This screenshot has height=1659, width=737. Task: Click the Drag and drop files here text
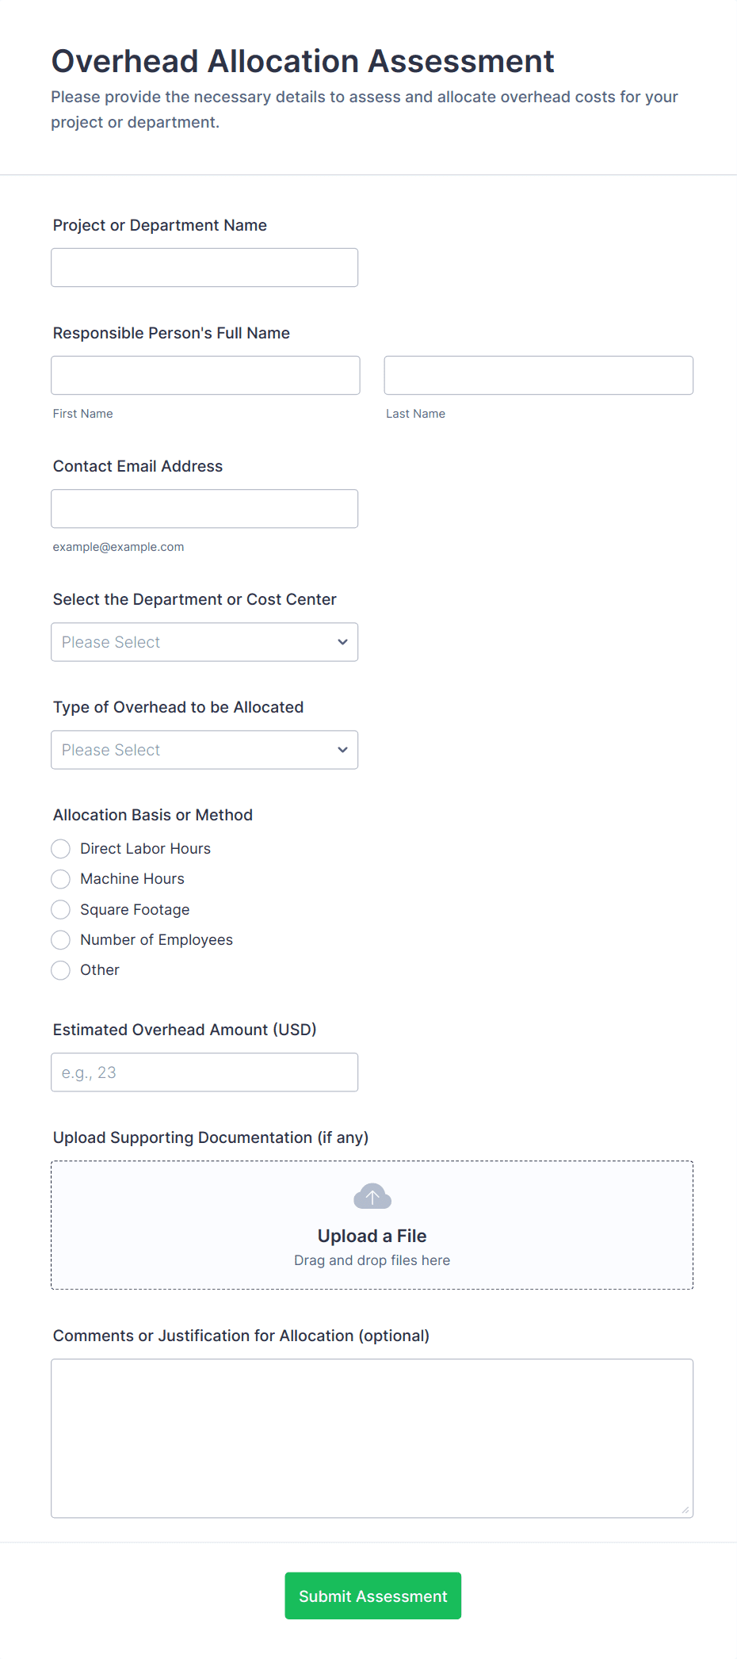(372, 1260)
